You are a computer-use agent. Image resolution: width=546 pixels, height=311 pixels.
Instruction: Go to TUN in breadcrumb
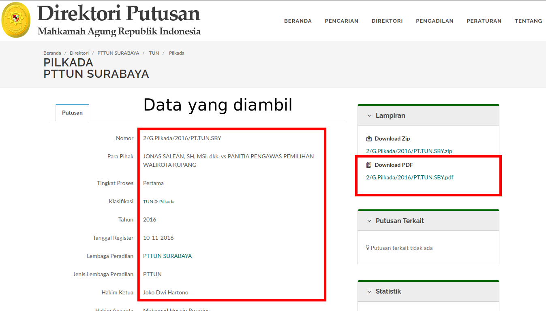(x=154, y=53)
